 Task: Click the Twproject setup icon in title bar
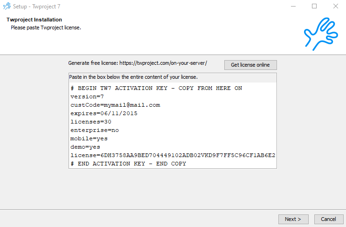coord(7,7)
